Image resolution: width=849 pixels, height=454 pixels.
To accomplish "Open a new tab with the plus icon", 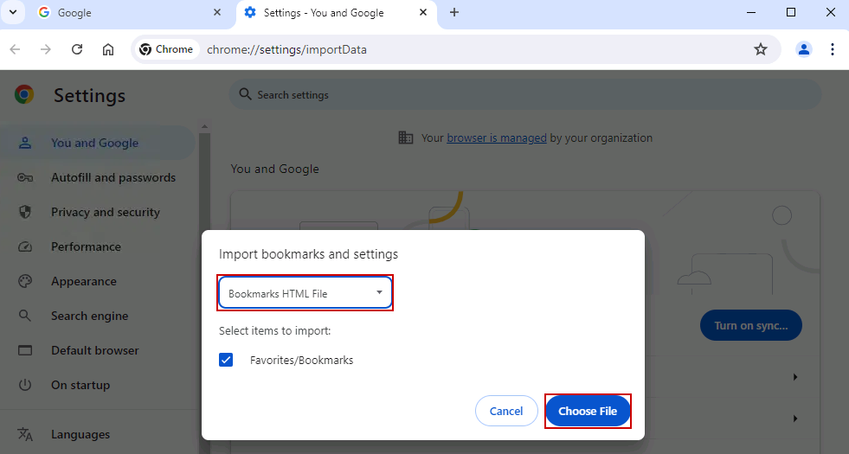I will pos(454,12).
